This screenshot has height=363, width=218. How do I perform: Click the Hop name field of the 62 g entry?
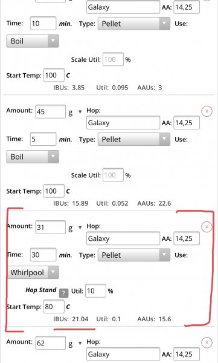pyautogui.click(x=123, y=354)
